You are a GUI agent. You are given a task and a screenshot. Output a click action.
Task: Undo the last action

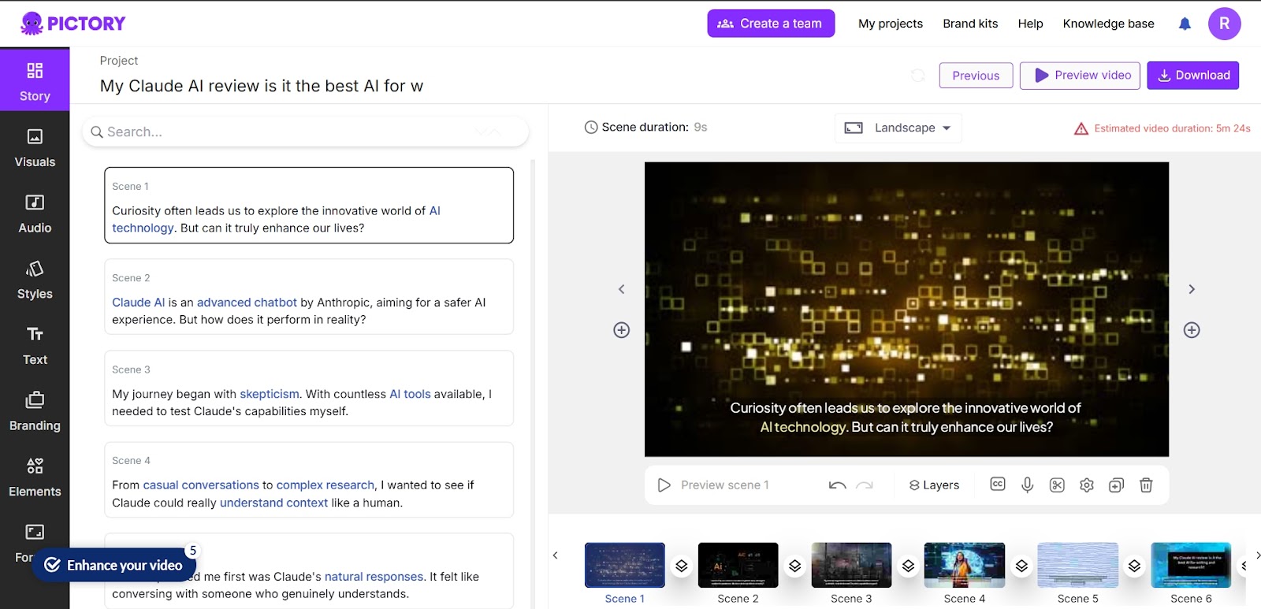pos(837,485)
